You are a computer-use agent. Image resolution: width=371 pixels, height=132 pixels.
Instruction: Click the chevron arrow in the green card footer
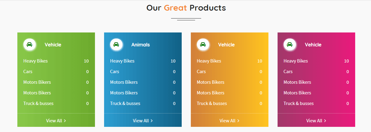point(65,121)
